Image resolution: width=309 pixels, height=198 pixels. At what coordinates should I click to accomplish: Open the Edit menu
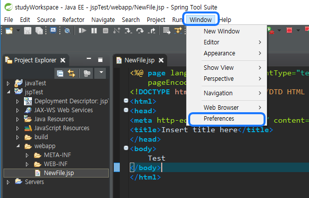(25, 19)
